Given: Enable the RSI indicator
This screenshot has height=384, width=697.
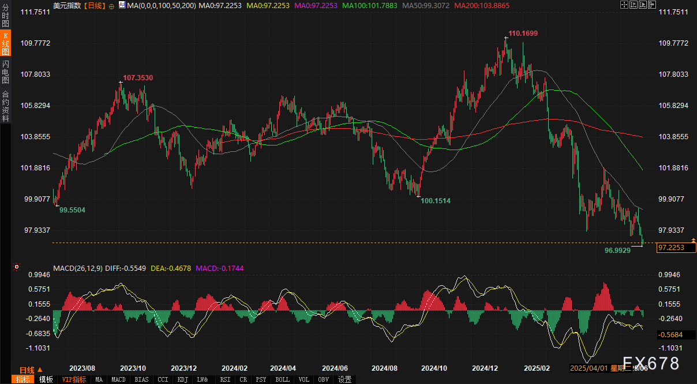Looking at the screenshot, I should click(225, 379).
